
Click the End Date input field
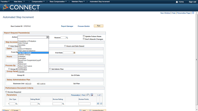[x=68, y=53]
